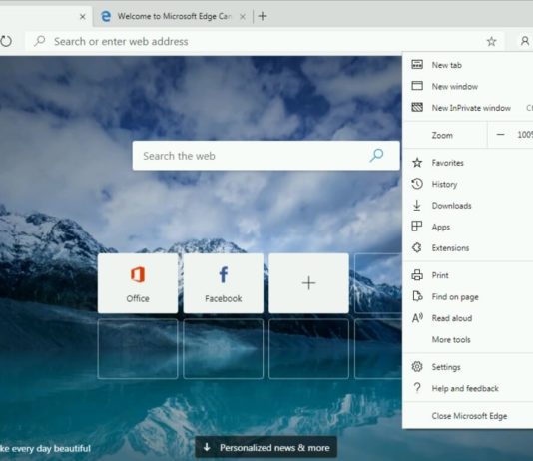
Task: Click the Edge logo on Welcome tab
Action: point(106,16)
